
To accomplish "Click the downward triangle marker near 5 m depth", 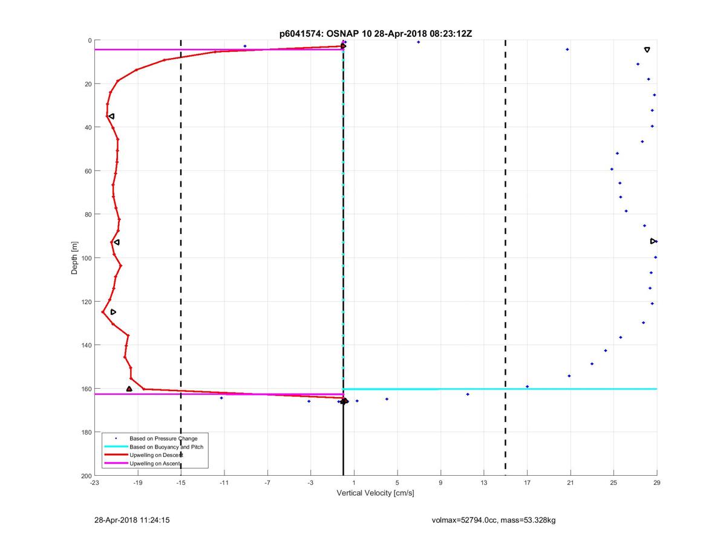I will click(647, 50).
